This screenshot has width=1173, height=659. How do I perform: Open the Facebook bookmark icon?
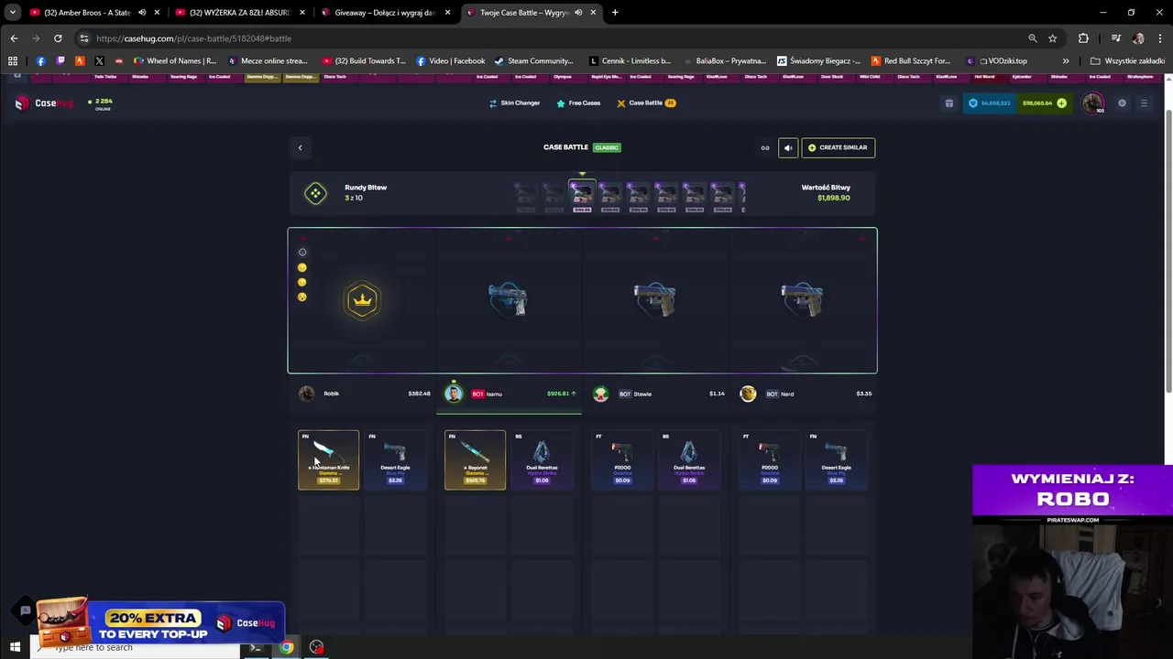40,61
